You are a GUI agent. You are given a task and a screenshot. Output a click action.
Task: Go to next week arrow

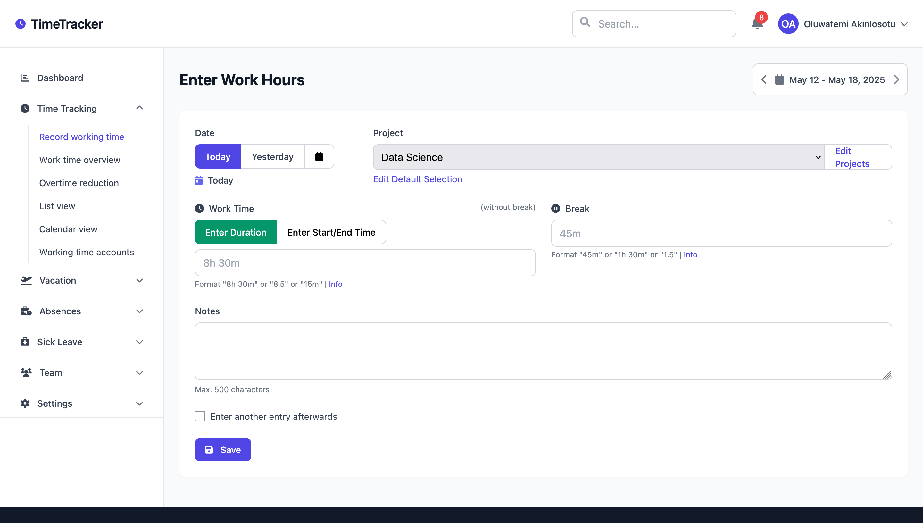coord(897,79)
